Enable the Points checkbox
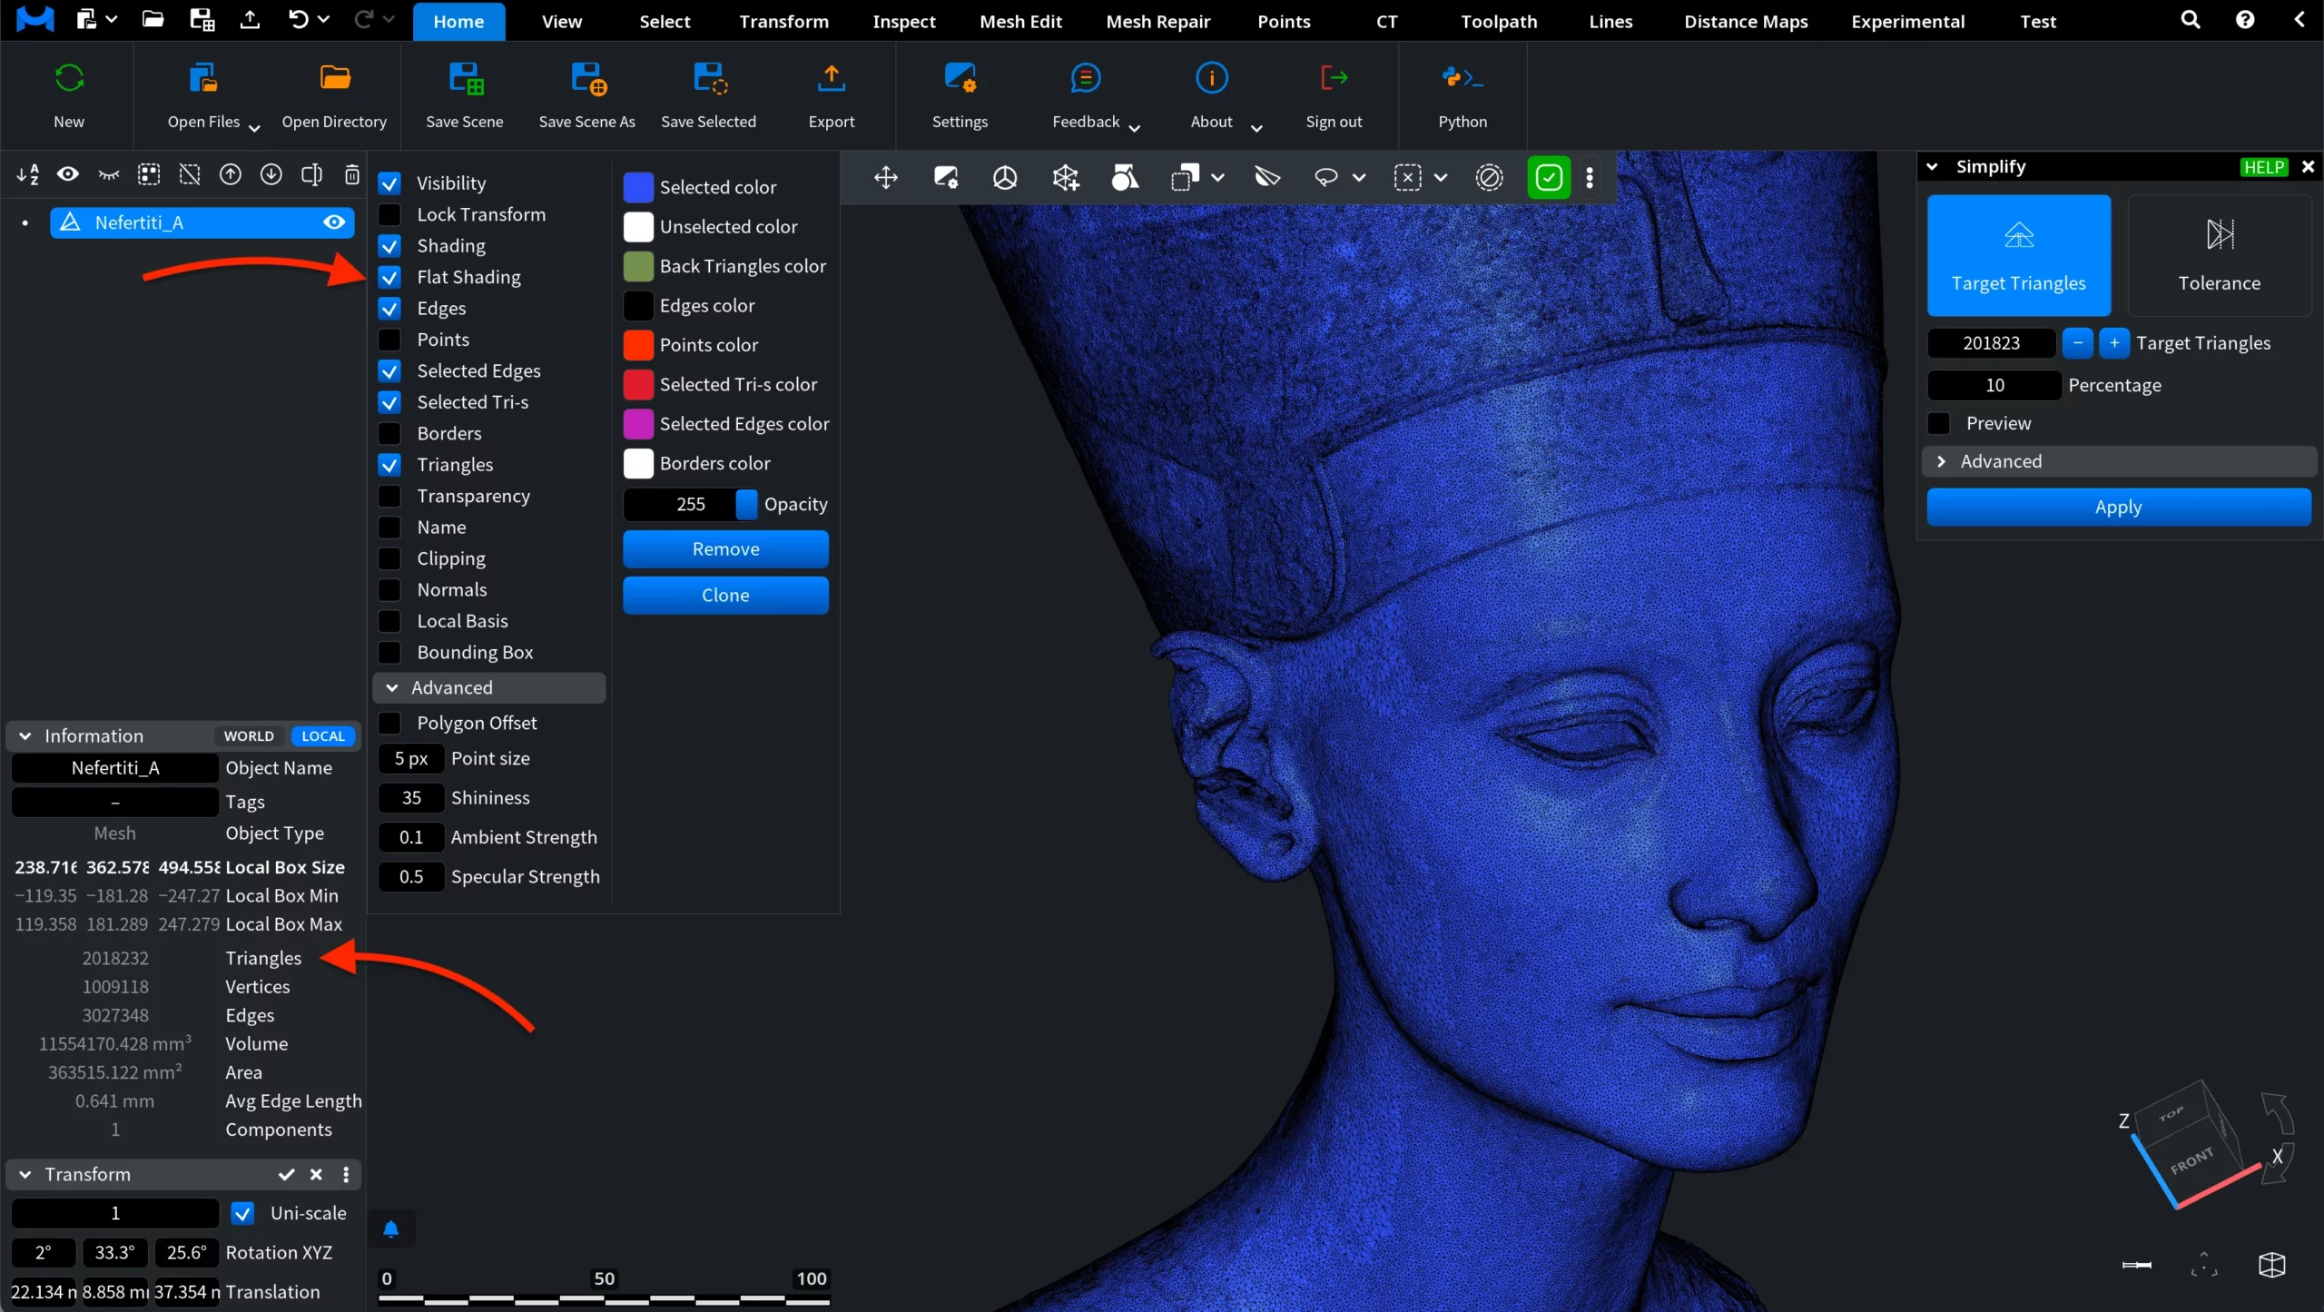2324x1312 pixels. tap(389, 340)
